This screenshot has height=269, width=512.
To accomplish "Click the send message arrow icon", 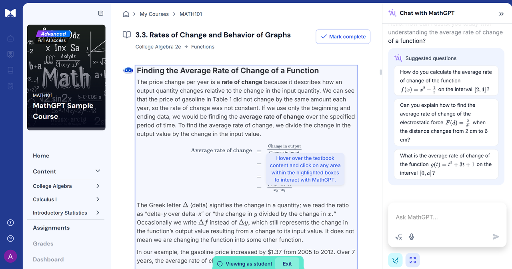I will [x=496, y=237].
